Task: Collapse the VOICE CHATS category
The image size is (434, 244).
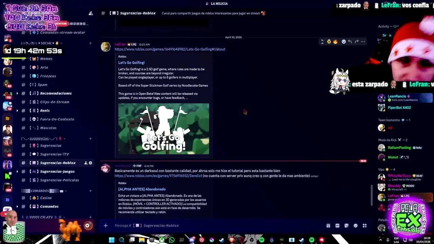Action: pos(44,217)
